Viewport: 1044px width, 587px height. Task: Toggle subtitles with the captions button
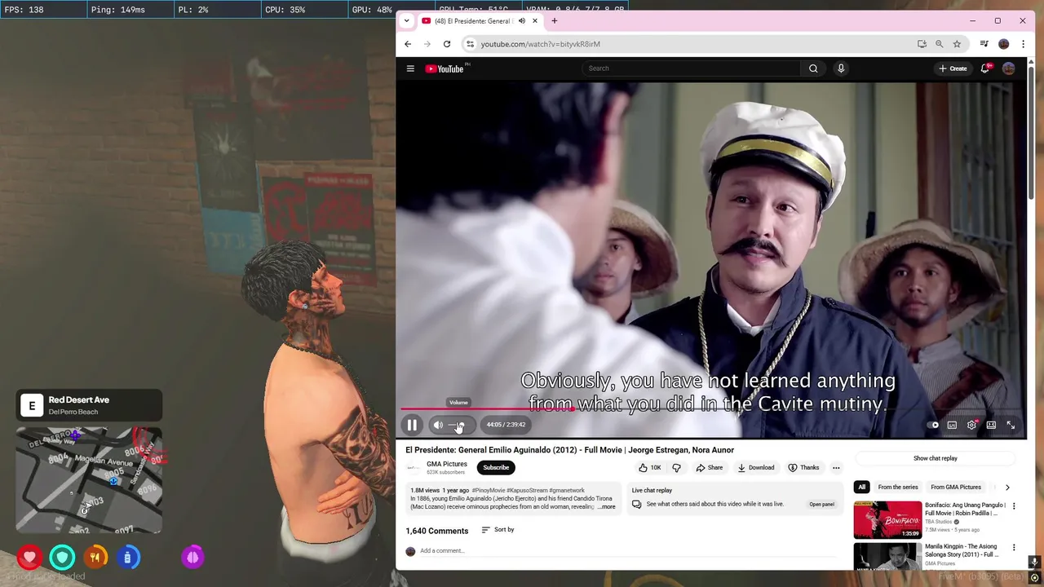click(x=952, y=425)
